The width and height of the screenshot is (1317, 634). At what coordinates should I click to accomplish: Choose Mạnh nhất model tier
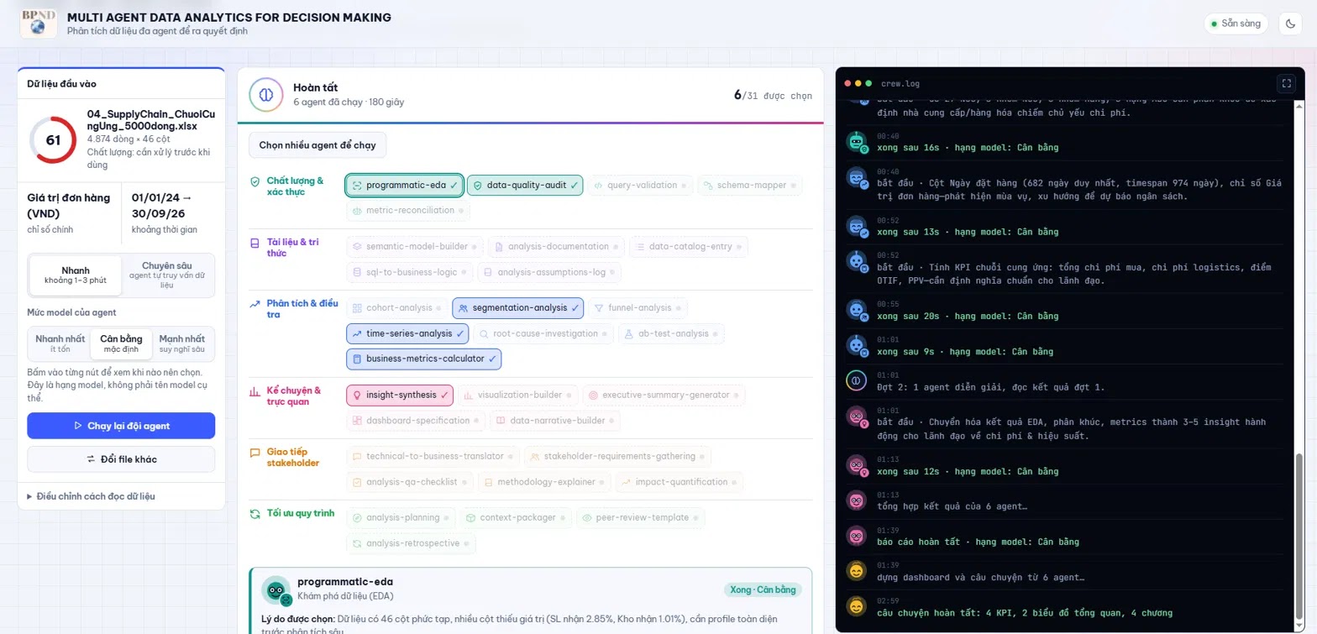tap(182, 343)
